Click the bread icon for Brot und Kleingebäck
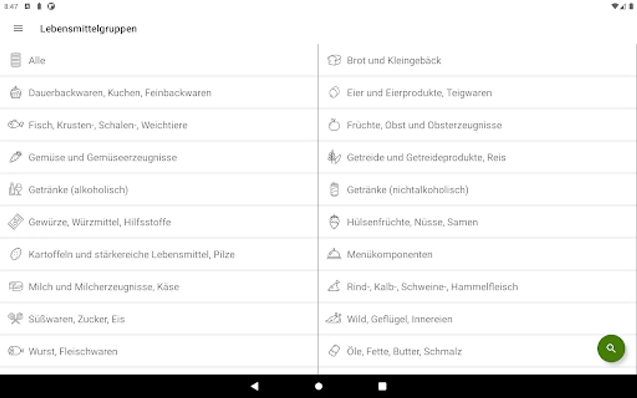Image resolution: width=637 pixels, height=398 pixels. [334, 60]
